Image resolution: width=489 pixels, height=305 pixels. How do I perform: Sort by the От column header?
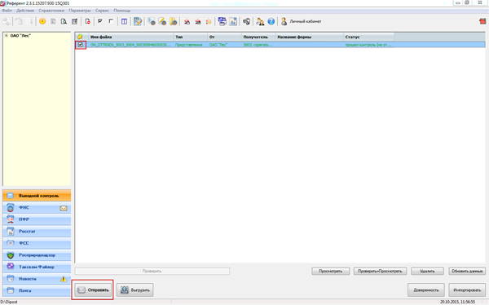click(x=225, y=37)
